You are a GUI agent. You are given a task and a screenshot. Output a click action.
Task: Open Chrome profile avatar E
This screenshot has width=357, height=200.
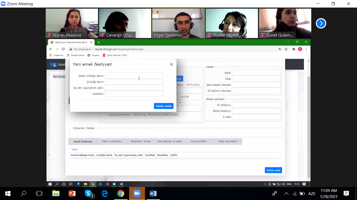point(300,49)
